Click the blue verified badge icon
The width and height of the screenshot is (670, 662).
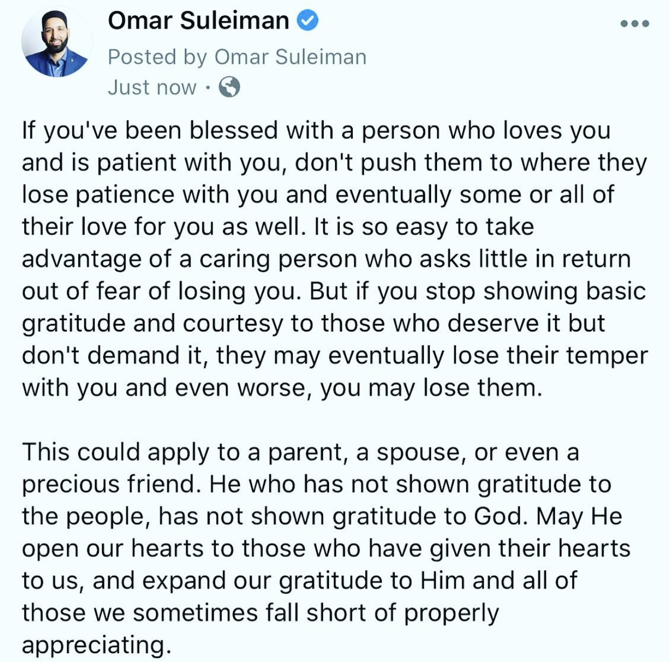(308, 21)
